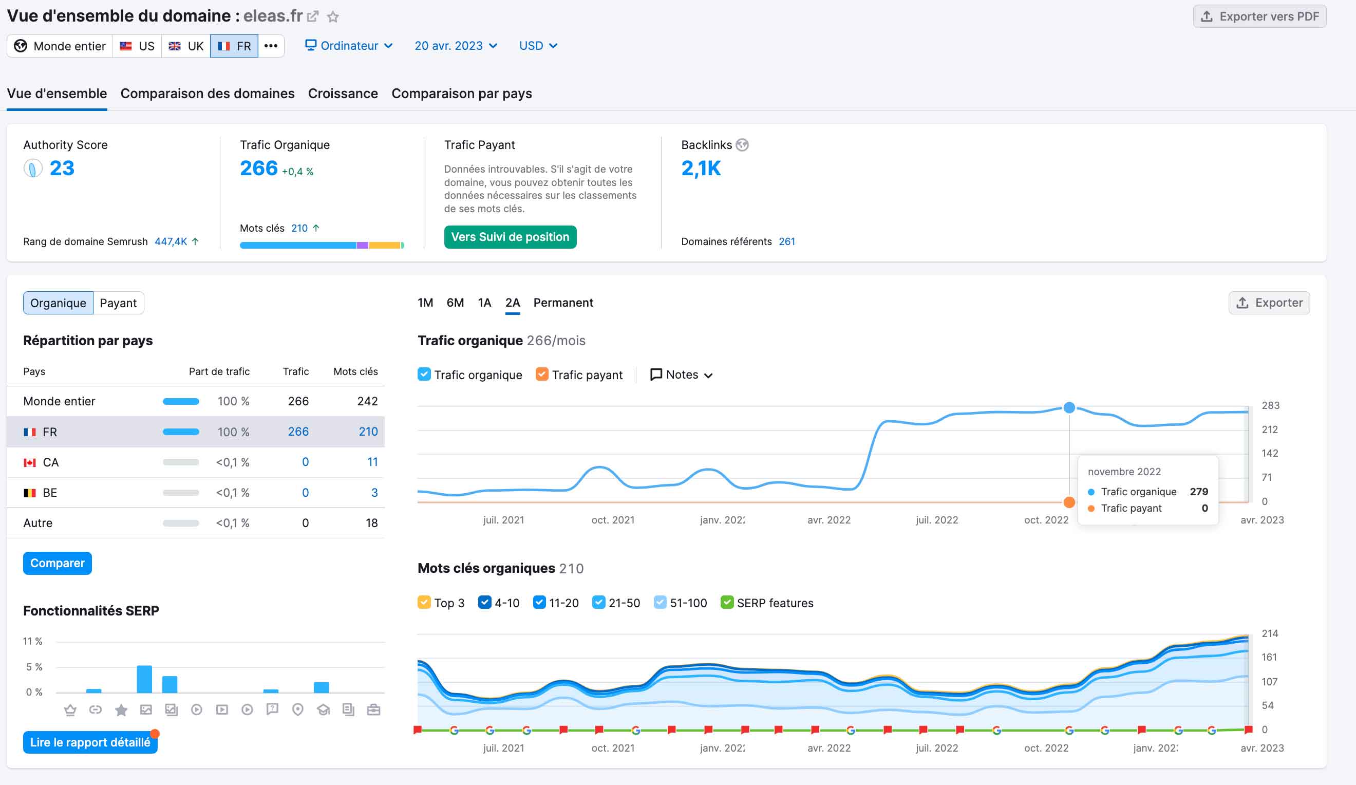Star the eleas.fr domain as favorite
The height and width of the screenshot is (785, 1356).
click(333, 16)
